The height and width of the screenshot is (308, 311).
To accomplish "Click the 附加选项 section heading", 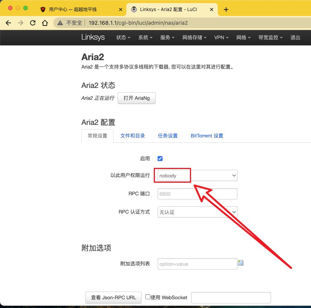I will tap(96, 248).
